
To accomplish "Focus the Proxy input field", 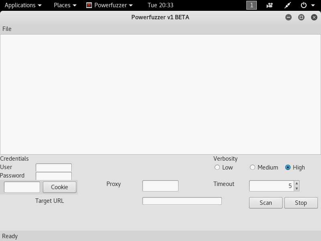I will 160,186.
